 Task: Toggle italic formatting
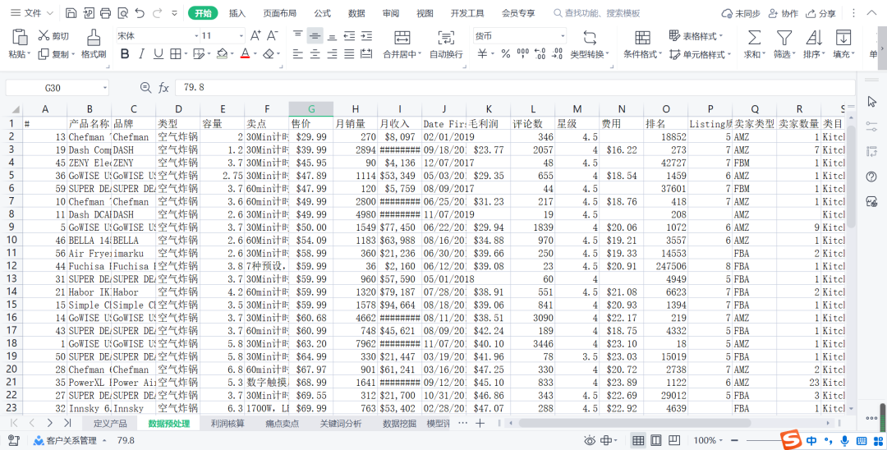[x=141, y=53]
